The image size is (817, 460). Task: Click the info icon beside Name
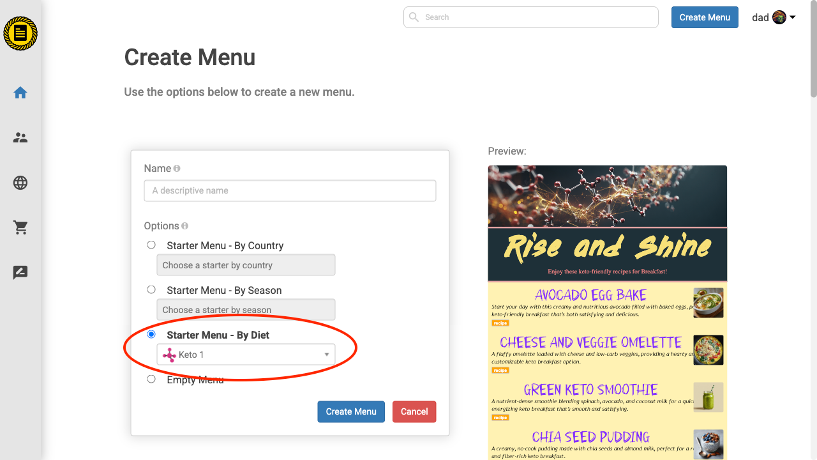[176, 167]
